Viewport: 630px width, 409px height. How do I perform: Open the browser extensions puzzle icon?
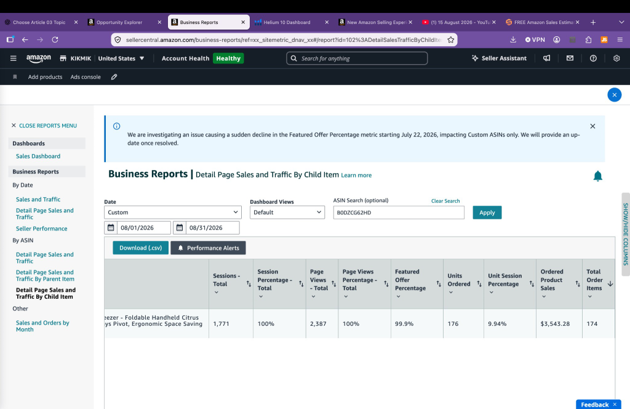coord(588,39)
